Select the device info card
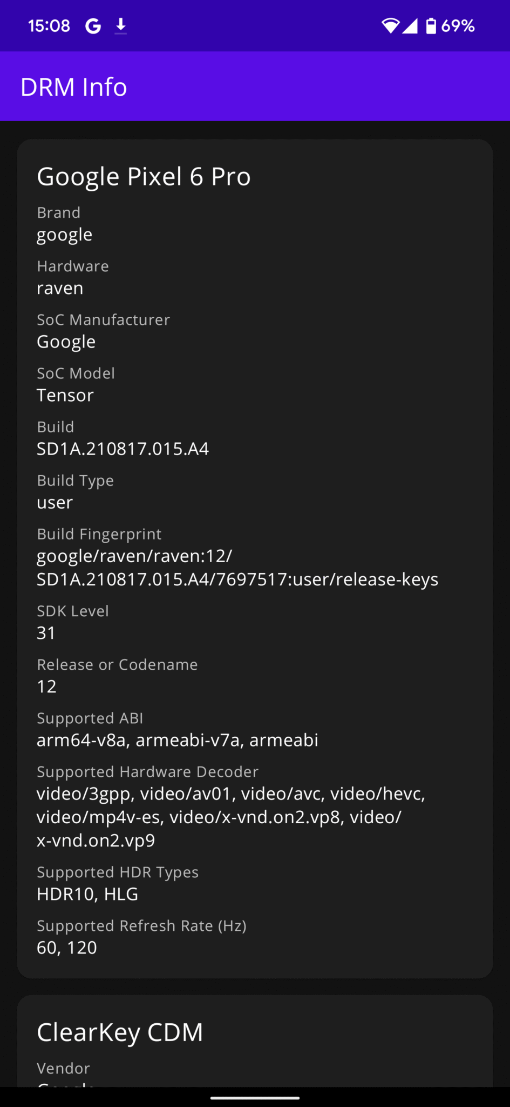The height and width of the screenshot is (1107, 510). 255,557
